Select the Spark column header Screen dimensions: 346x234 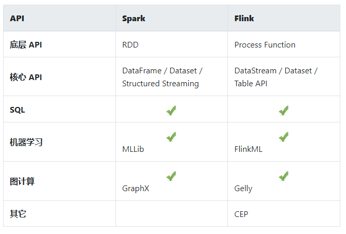point(134,19)
